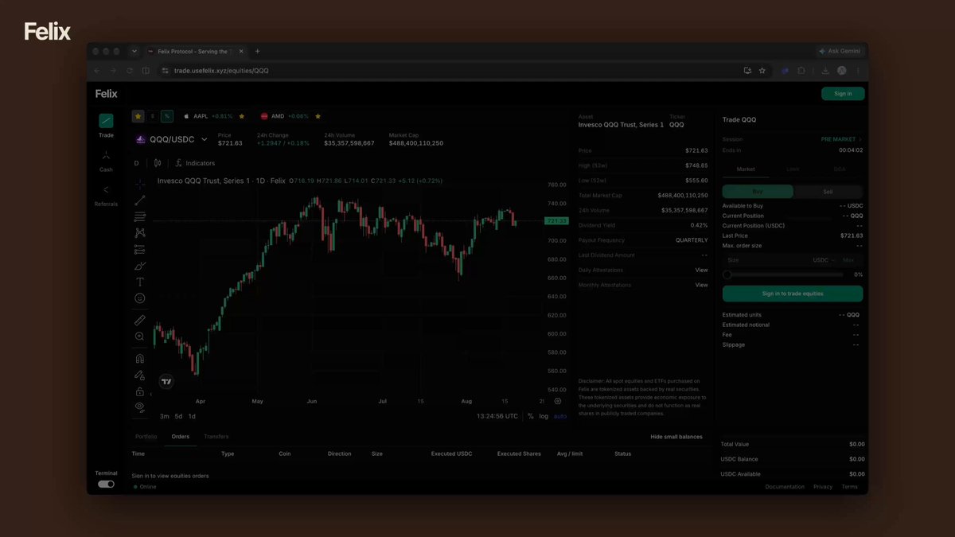The height and width of the screenshot is (537, 955).
Task: Toggle stay-in-drawing-mode pencil lock
Action: (140, 375)
